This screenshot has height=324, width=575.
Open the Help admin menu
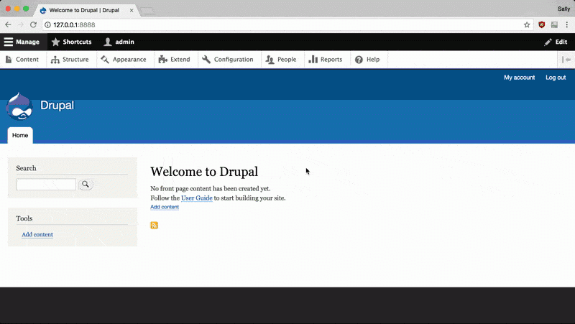pos(367,60)
